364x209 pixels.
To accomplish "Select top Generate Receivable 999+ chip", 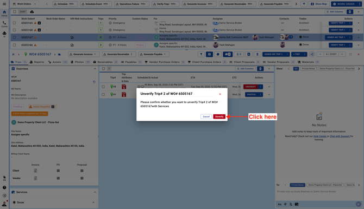I will click(x=237, y=4).
